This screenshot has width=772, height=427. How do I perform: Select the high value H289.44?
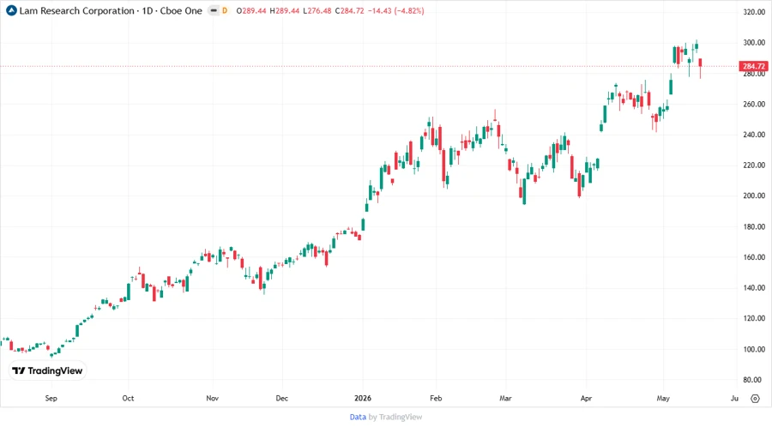[x=284, y=11]
